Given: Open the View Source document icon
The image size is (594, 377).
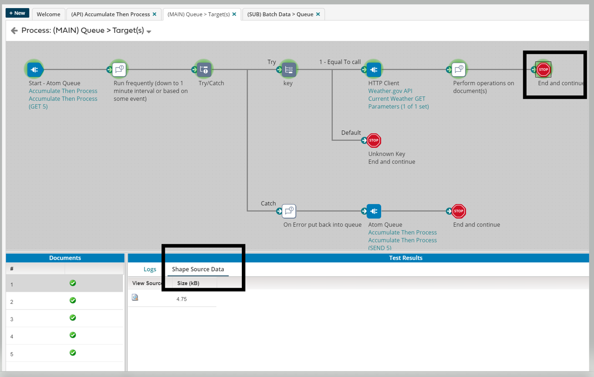Looking at the screenshot, I should click(x=135, y=298).
